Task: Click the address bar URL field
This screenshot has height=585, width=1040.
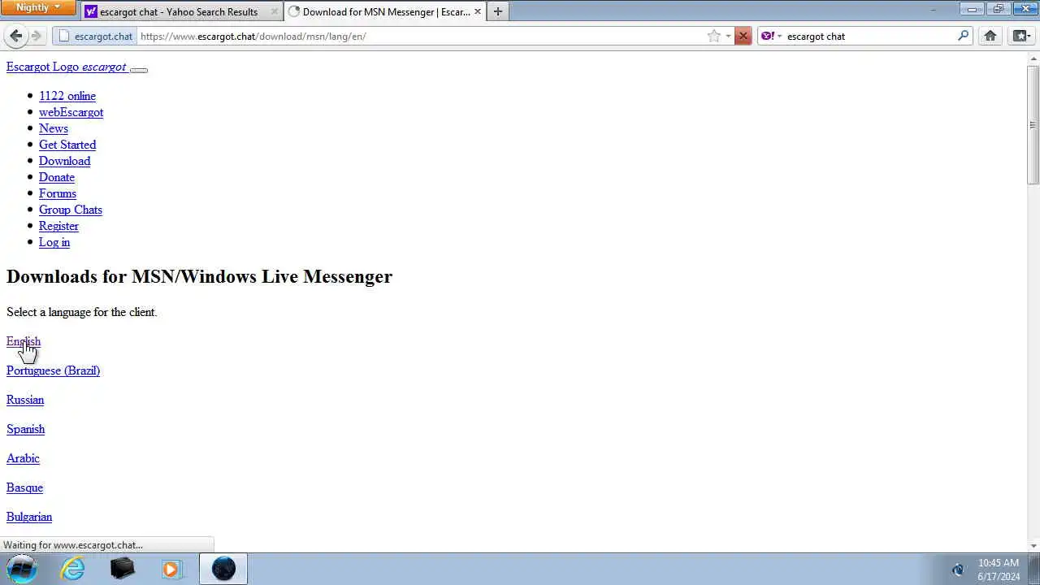Action: (x=421, y=36)
